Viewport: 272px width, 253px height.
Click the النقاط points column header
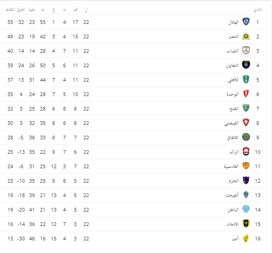(x=10, y=9)
